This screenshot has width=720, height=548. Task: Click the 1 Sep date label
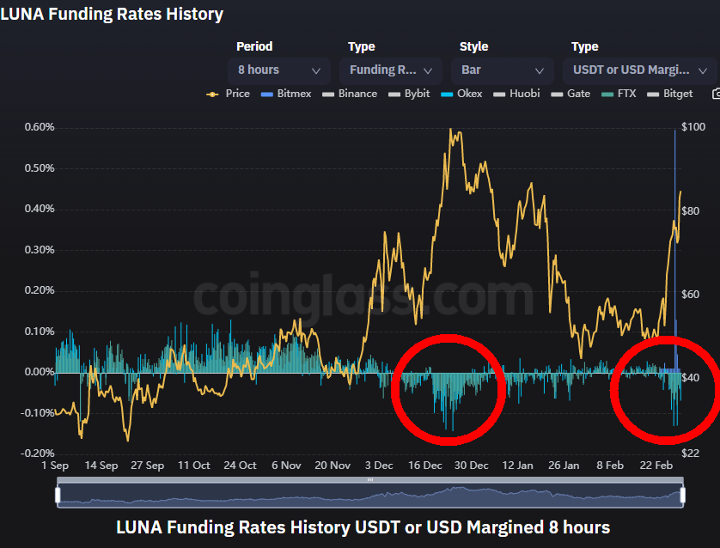[x=55, y=466]
